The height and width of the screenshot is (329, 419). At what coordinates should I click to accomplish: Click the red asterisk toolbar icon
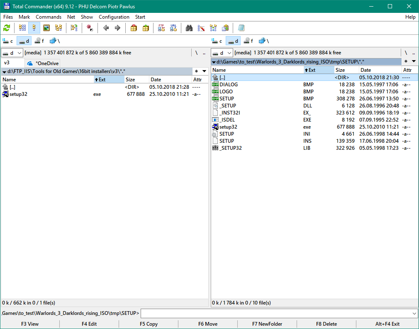[90, 28]
